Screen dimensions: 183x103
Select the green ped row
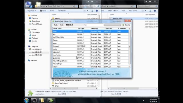(x=91, y=43)
